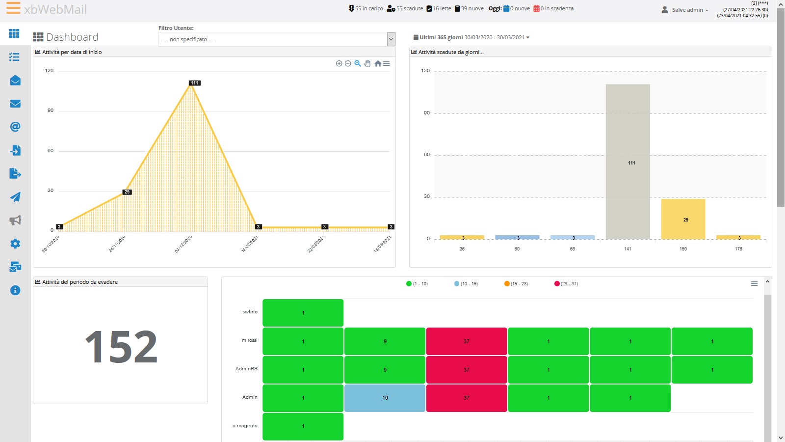Viewport: 785px width, 442px height.
Task: Open the file export sidebar icon
Action: click(15, 173)
